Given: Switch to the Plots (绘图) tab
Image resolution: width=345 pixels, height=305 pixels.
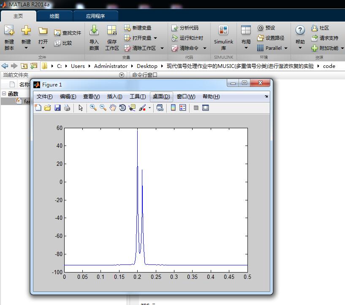Looking at the screenshot, I should 54,16.
